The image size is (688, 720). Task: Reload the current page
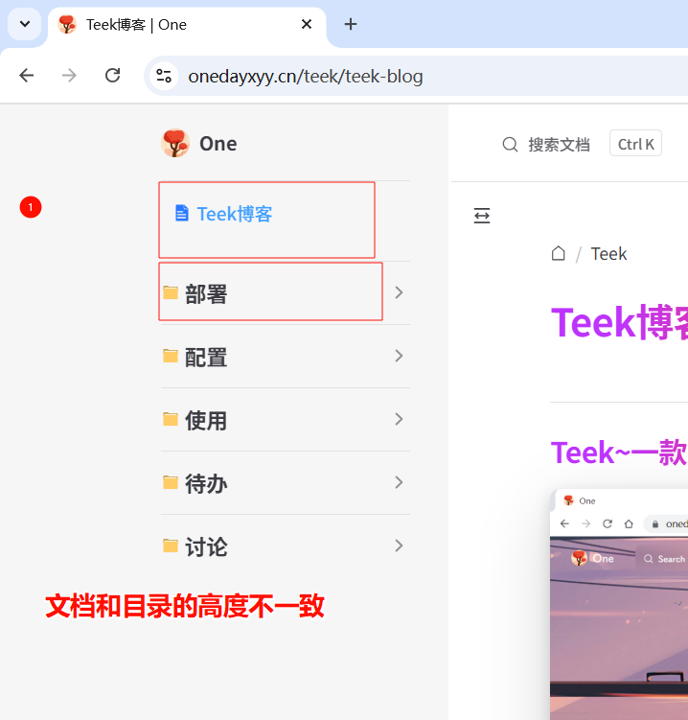(x=112, y=76)
